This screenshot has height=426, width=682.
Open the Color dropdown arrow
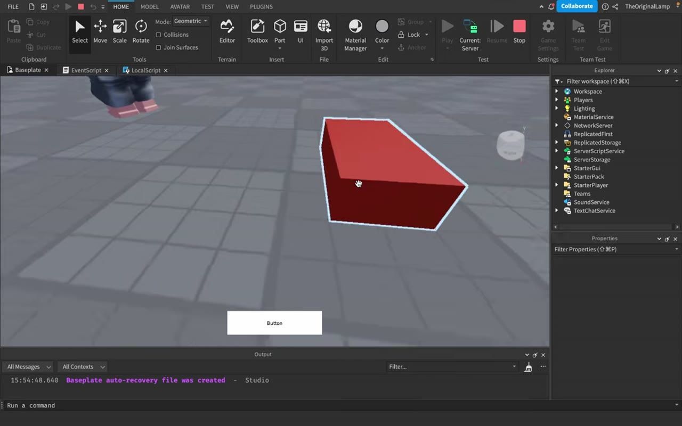(x=382, y=48)
